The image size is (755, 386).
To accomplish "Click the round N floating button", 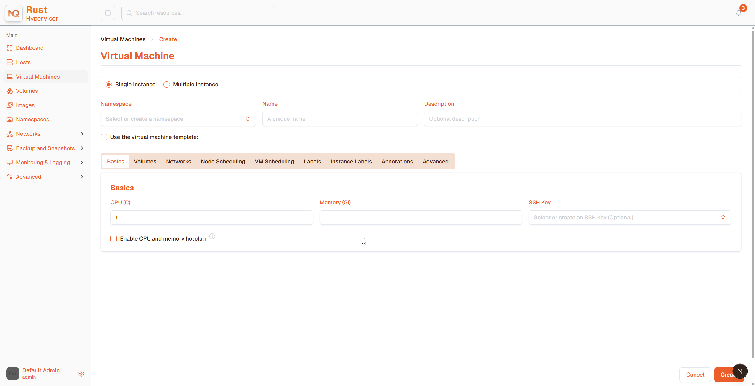I will click(740, 371).
